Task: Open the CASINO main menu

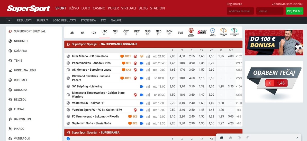Action: [x=99, y=8]
